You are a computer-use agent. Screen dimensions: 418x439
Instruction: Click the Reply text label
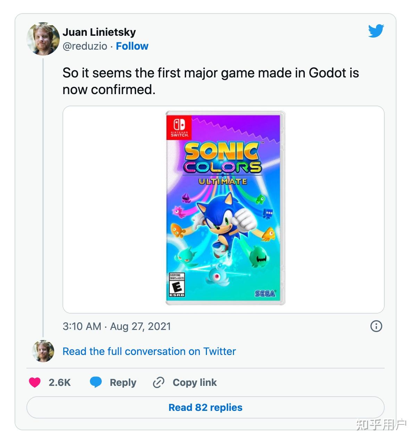[x=123, y=382]
